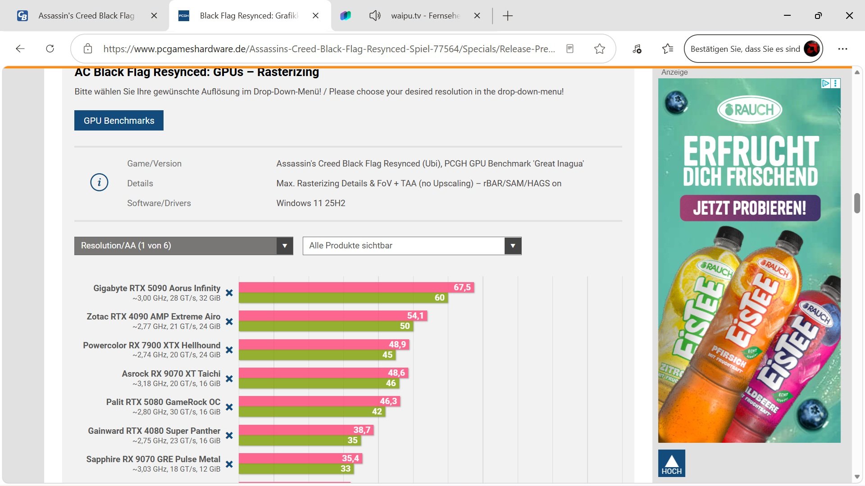The image size is (865, 486).
Task: Reload the page with the refresh icon
Action: [x=50, y=49]
